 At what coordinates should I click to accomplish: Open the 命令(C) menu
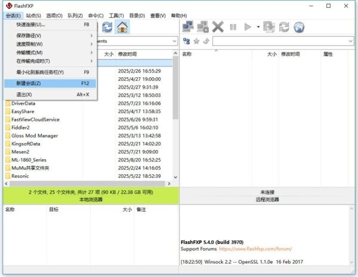click(x=96, y=16)
